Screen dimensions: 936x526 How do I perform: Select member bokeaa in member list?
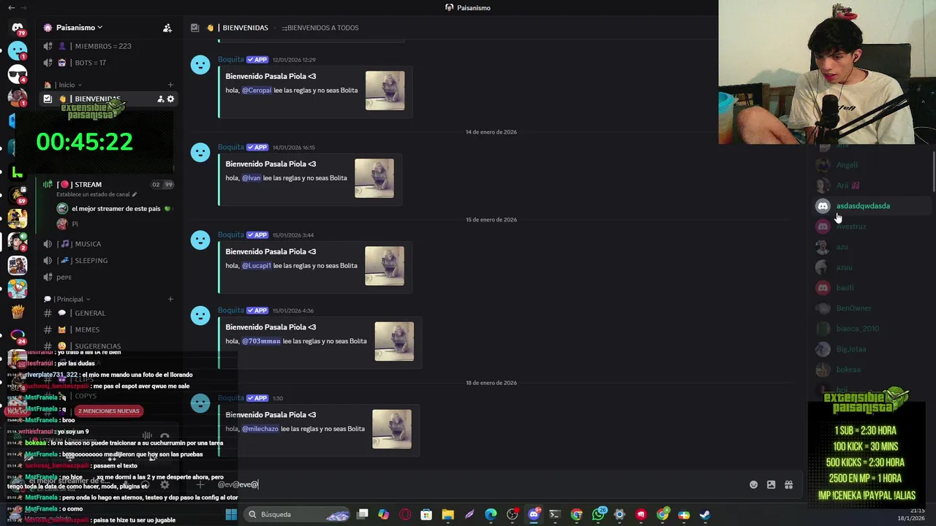(870, 370)
